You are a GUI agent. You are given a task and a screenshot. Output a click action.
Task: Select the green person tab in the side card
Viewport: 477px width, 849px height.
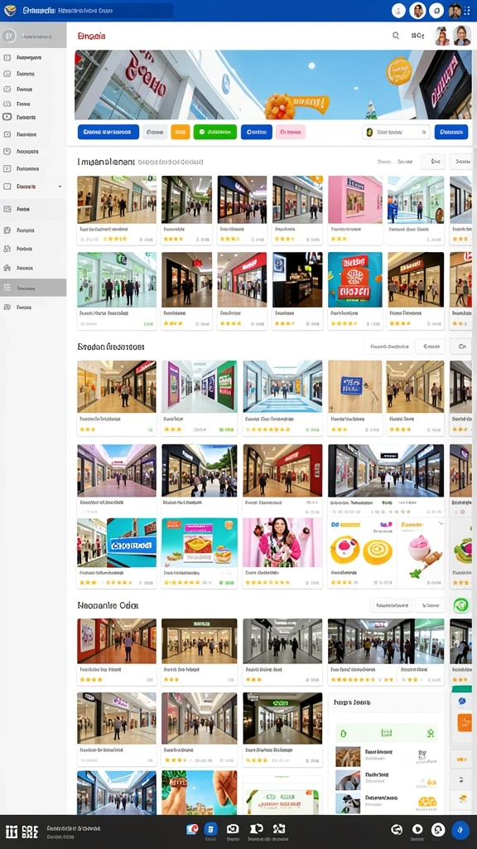pos(431,733)
